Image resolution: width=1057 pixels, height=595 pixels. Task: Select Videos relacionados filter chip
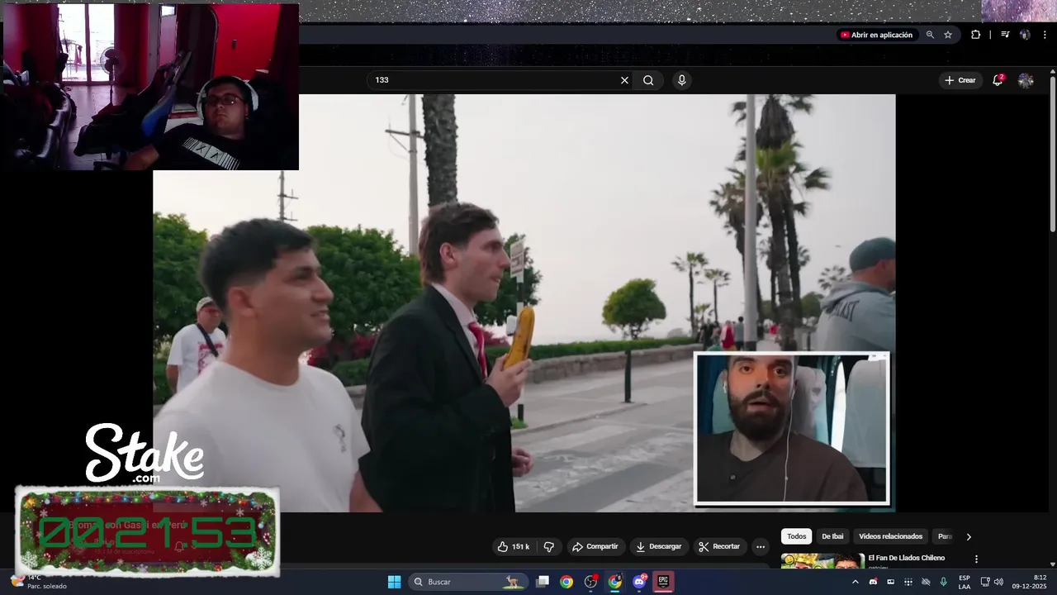(890, 536)
